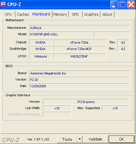Click the Tools button
This screenshot has height=144, width=136.
pos(67,139)
